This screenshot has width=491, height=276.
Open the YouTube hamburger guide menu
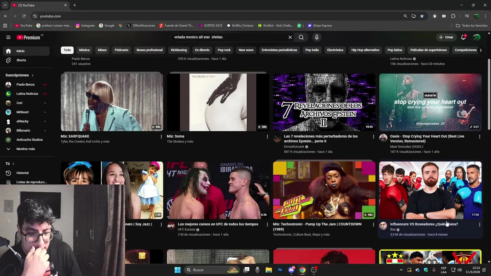coord(8,37)
